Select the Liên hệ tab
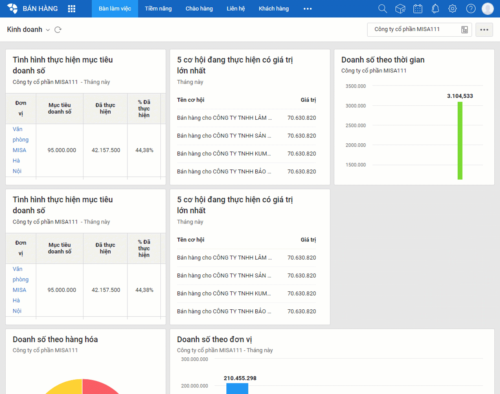 pyautogui.click(x=236, y=9)
